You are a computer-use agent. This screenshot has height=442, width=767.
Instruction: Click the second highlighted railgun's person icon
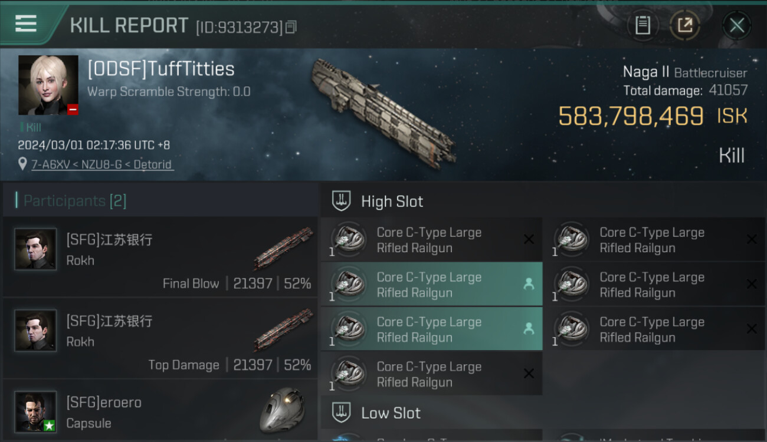[x=529, y=329]
